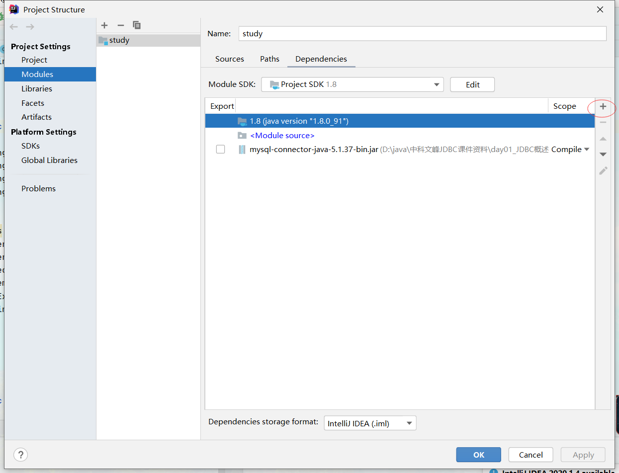The width and height of the screenshot is (619, 473).
Task: Add a new module with plus icon
Action: (104, 25)
